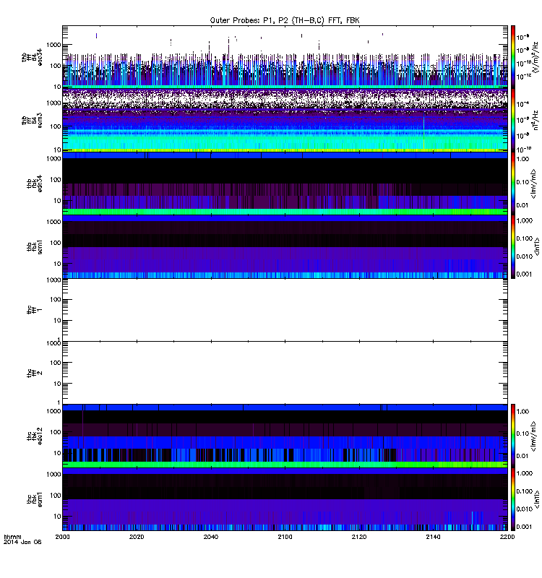Click inside the thb fff edc34 spectrogram
This screenshot has width=542, height=578.
tap(285, 57)
